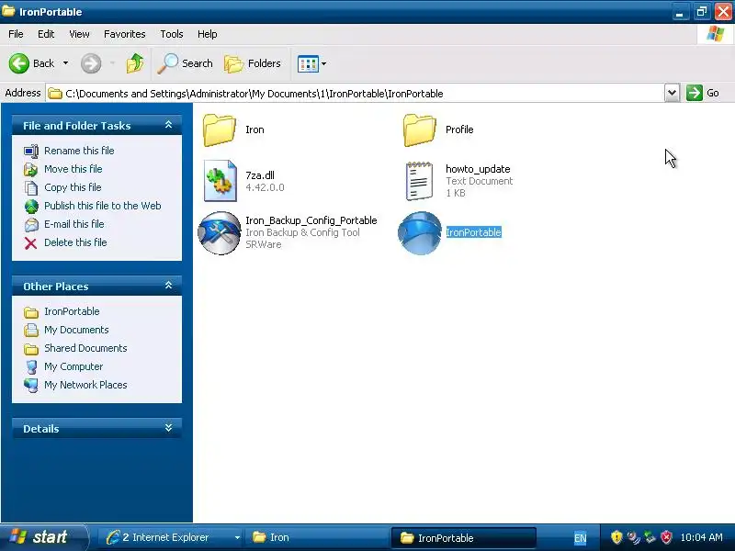The image size is (735, 551).
Task: Click the green Back arrow icon
Action: (x=18, y=63)
